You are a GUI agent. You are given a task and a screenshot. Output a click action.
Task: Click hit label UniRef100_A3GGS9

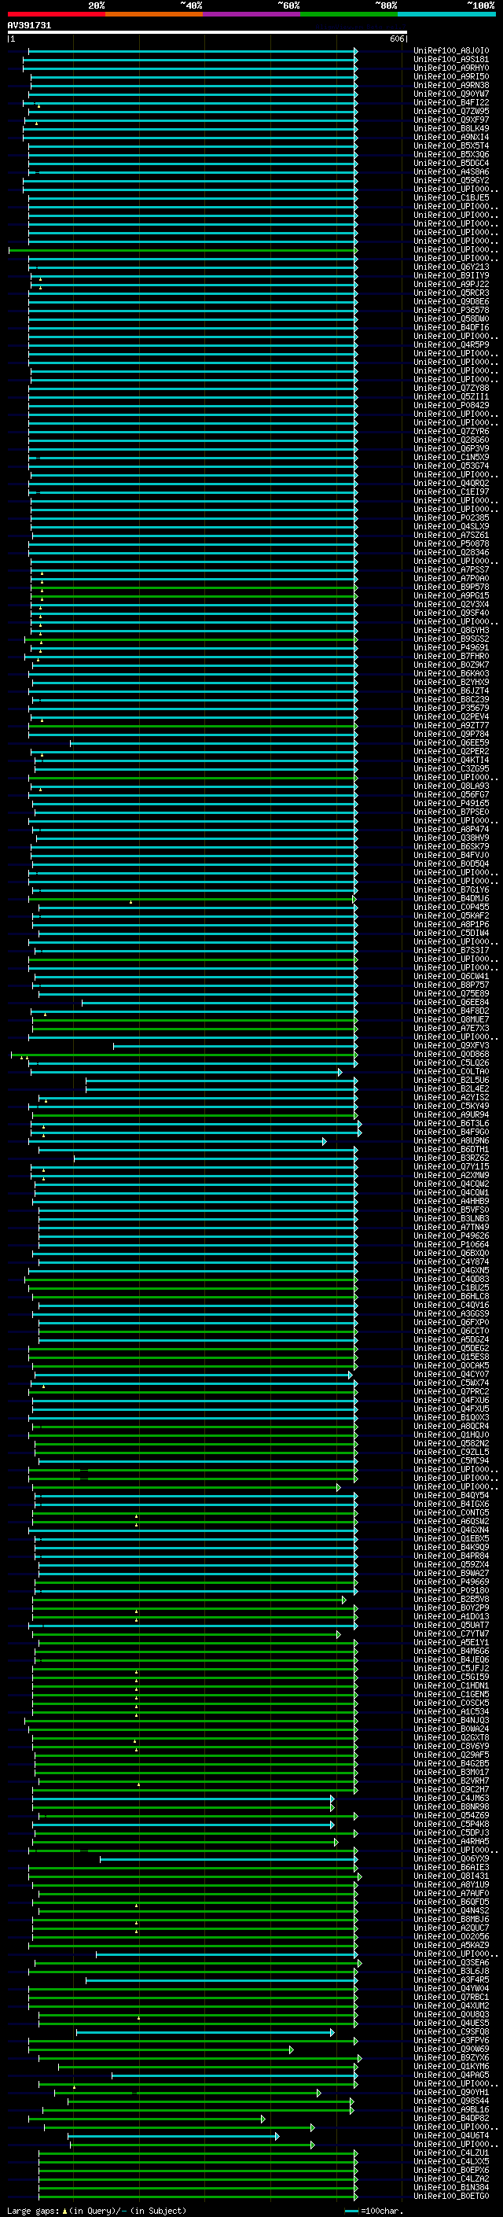[451, 1313]
